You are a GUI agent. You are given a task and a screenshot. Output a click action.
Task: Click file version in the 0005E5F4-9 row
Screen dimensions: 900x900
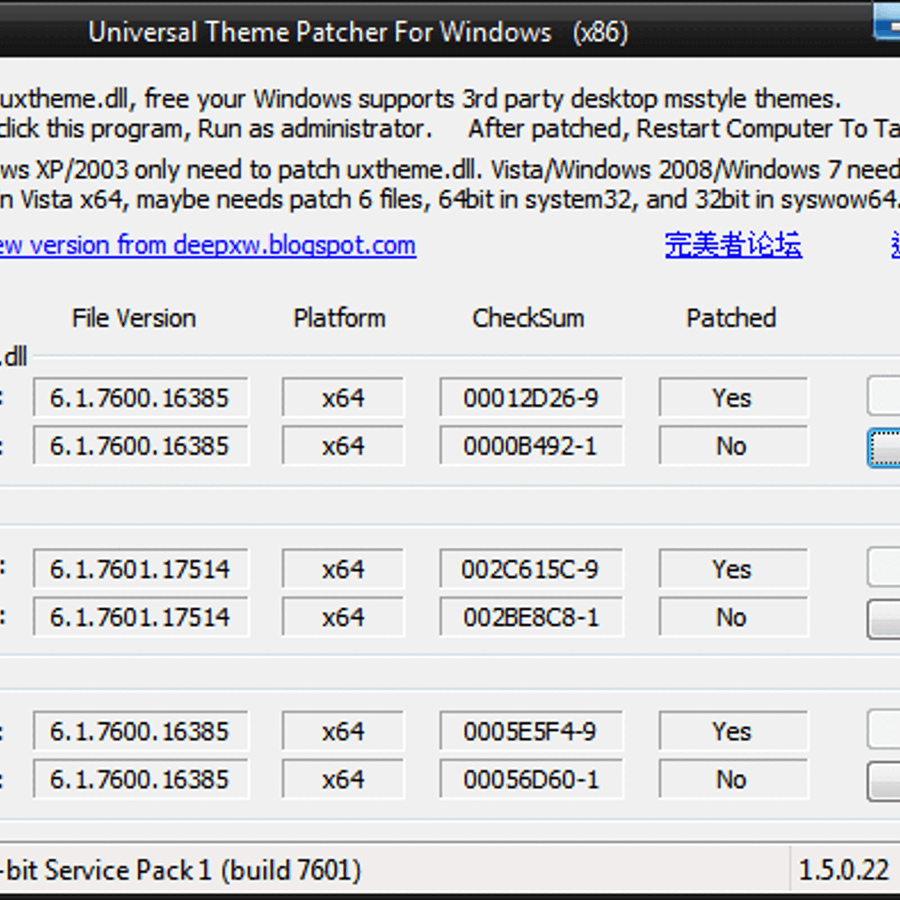[x=141, y=731]
